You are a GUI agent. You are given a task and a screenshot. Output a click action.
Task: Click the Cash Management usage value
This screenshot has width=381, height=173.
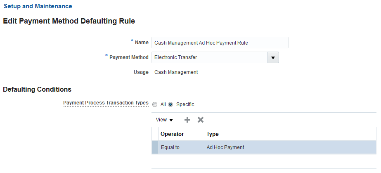pyautogui.click(x=176, y=72)
